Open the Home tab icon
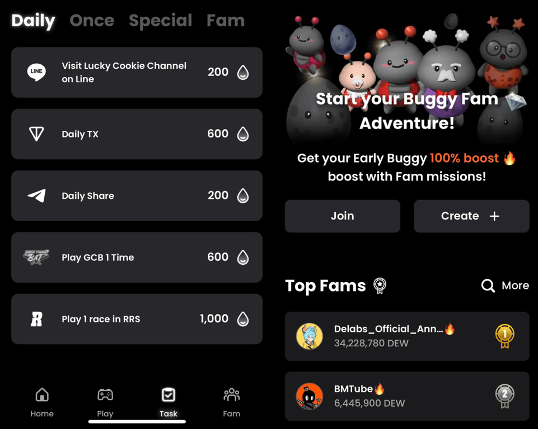This screenshot has width=538, height=429. click(42, 395)
